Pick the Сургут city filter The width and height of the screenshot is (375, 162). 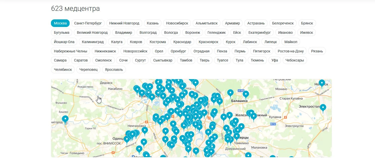(x=140, y=60)
